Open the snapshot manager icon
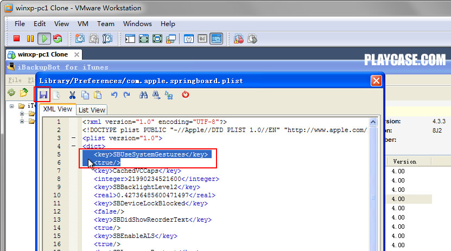This screenshot has height=251, width=451. pyautogui.click(x=107, y=39)
